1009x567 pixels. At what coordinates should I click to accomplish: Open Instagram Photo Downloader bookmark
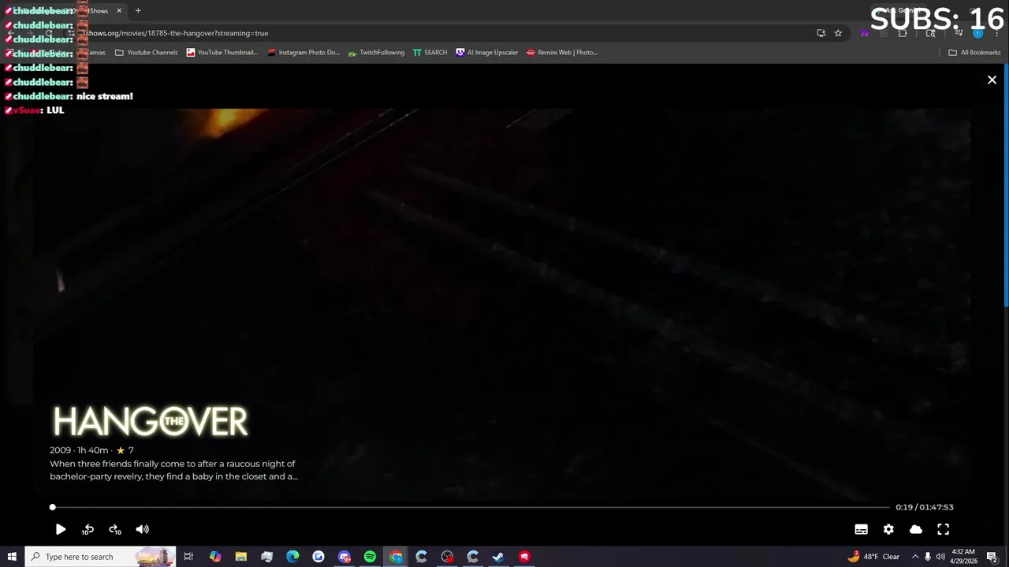pos(303,53)
